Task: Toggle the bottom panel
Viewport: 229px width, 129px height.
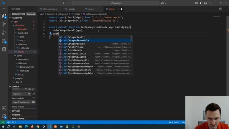Action: tap(205, 3)
